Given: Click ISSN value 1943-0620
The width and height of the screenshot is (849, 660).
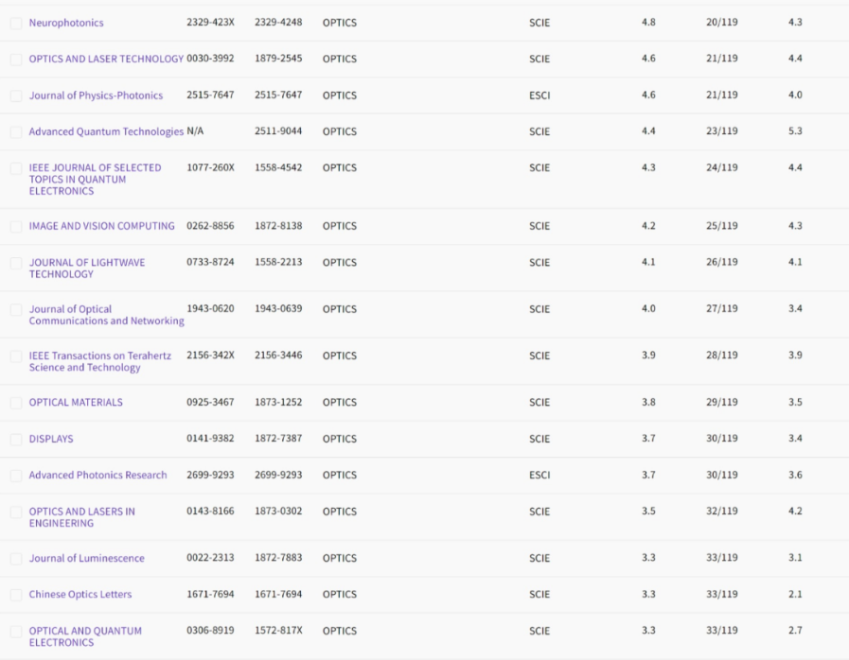Looking at the screenshot, I should 211,308.
